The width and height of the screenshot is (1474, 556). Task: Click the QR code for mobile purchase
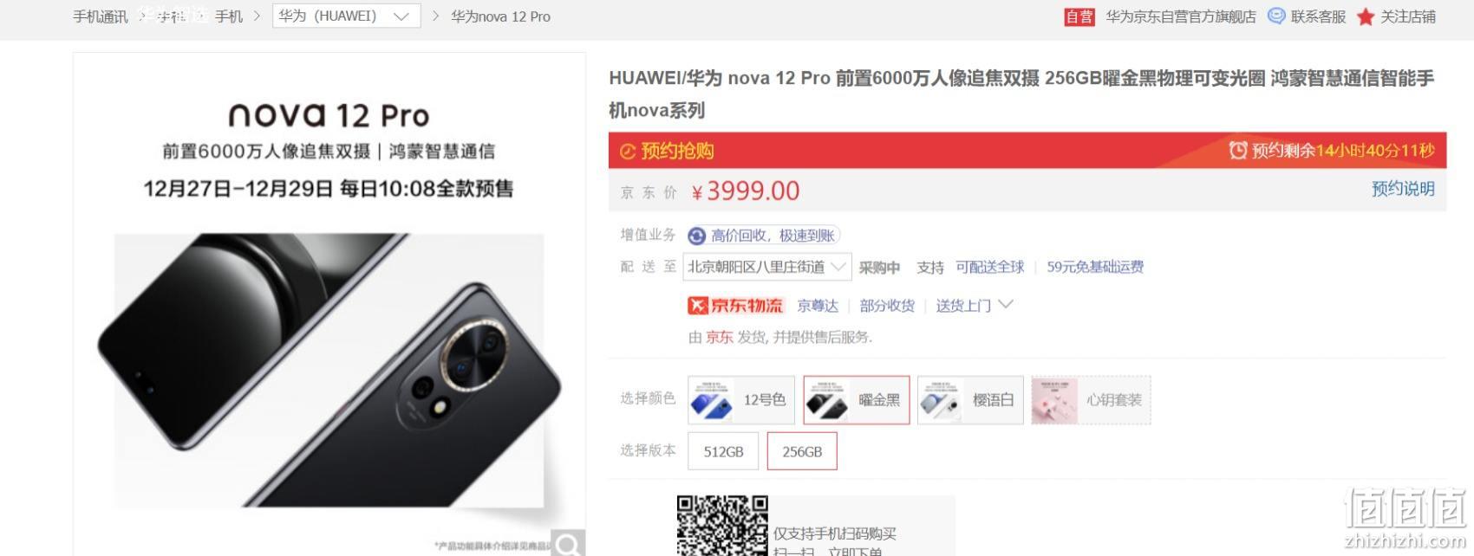[722, 526]
